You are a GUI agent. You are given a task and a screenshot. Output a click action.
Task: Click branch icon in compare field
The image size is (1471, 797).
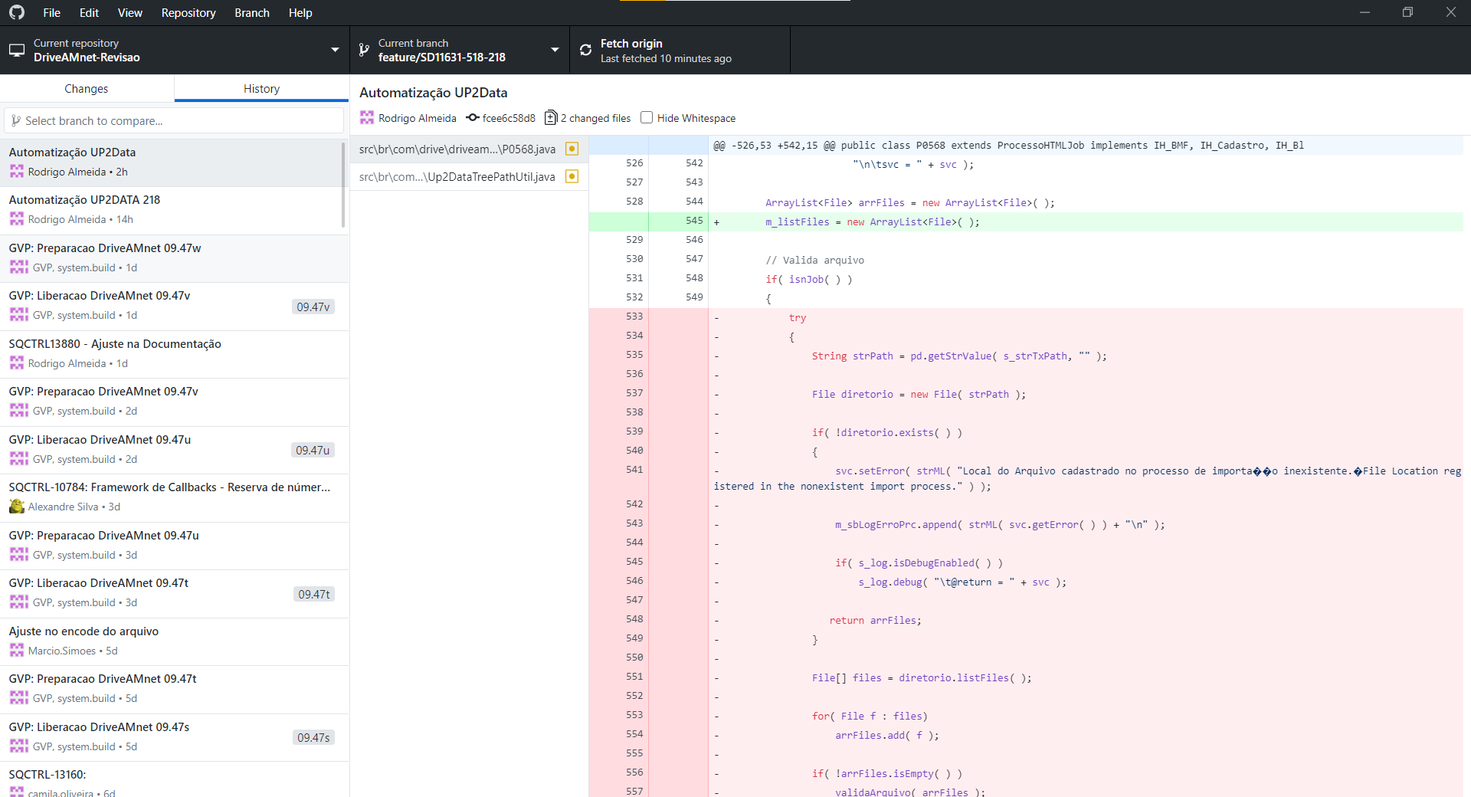pos(15,121)
